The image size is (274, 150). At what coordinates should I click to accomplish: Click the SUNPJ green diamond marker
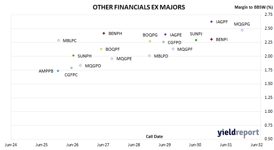click(x=196, y=40)
